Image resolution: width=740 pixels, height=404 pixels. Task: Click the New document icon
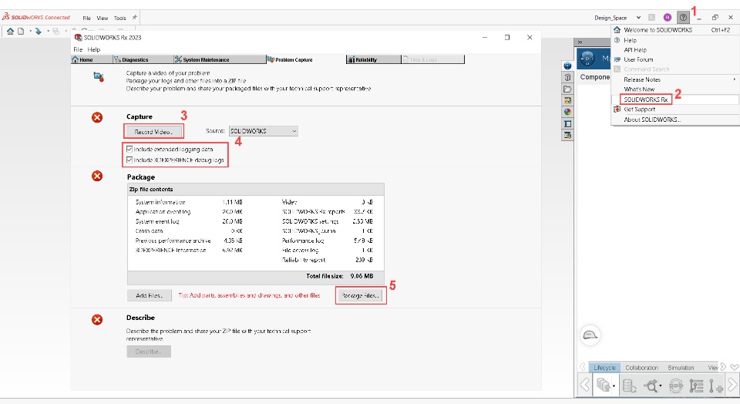[21, 31]
